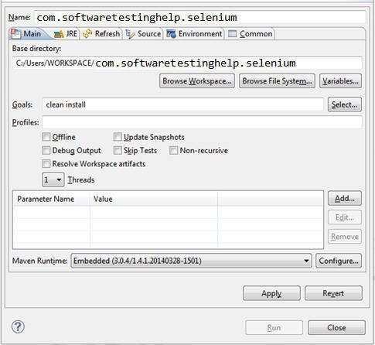Click the Run button
The width and height of the screenshot is (375, 345).
click(274, 328)
